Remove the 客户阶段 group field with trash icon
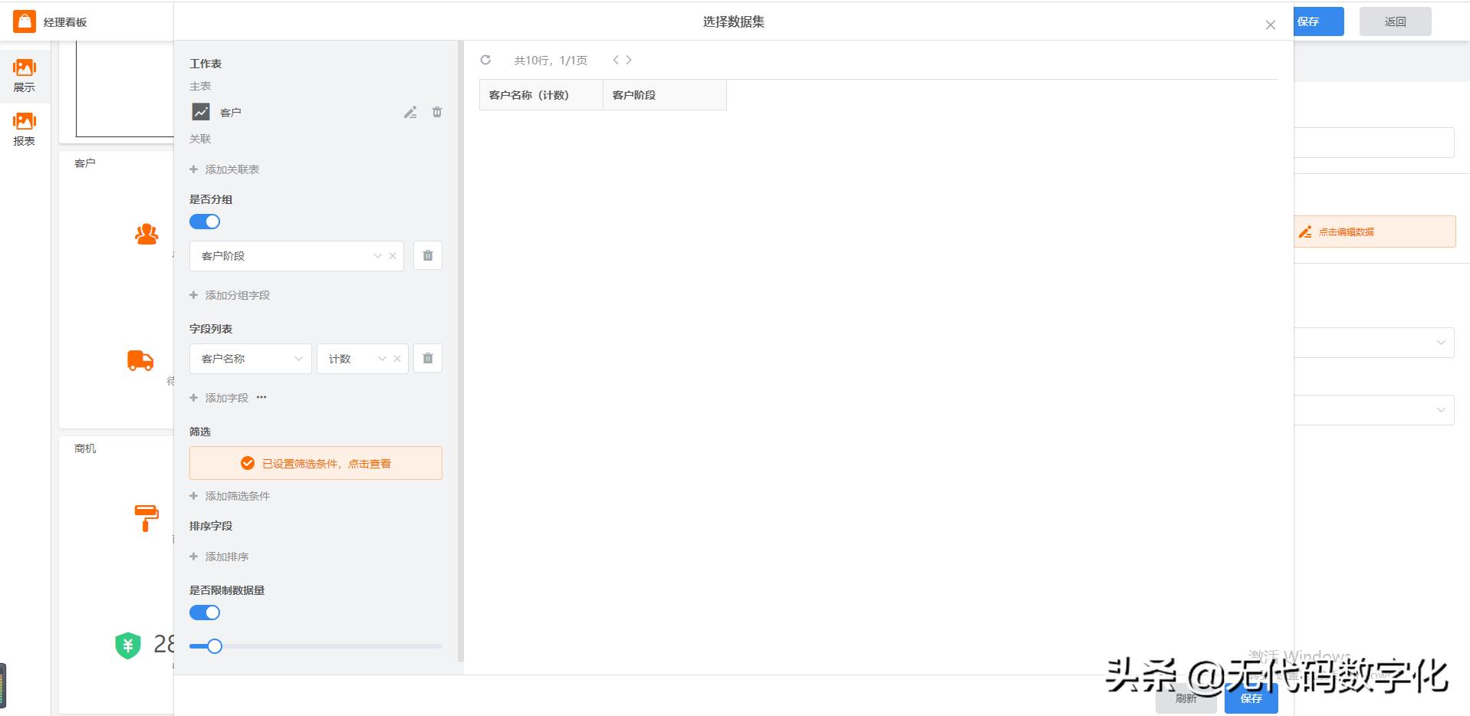1470x716 pixels. pyautogui.click(x=427, y=255)
